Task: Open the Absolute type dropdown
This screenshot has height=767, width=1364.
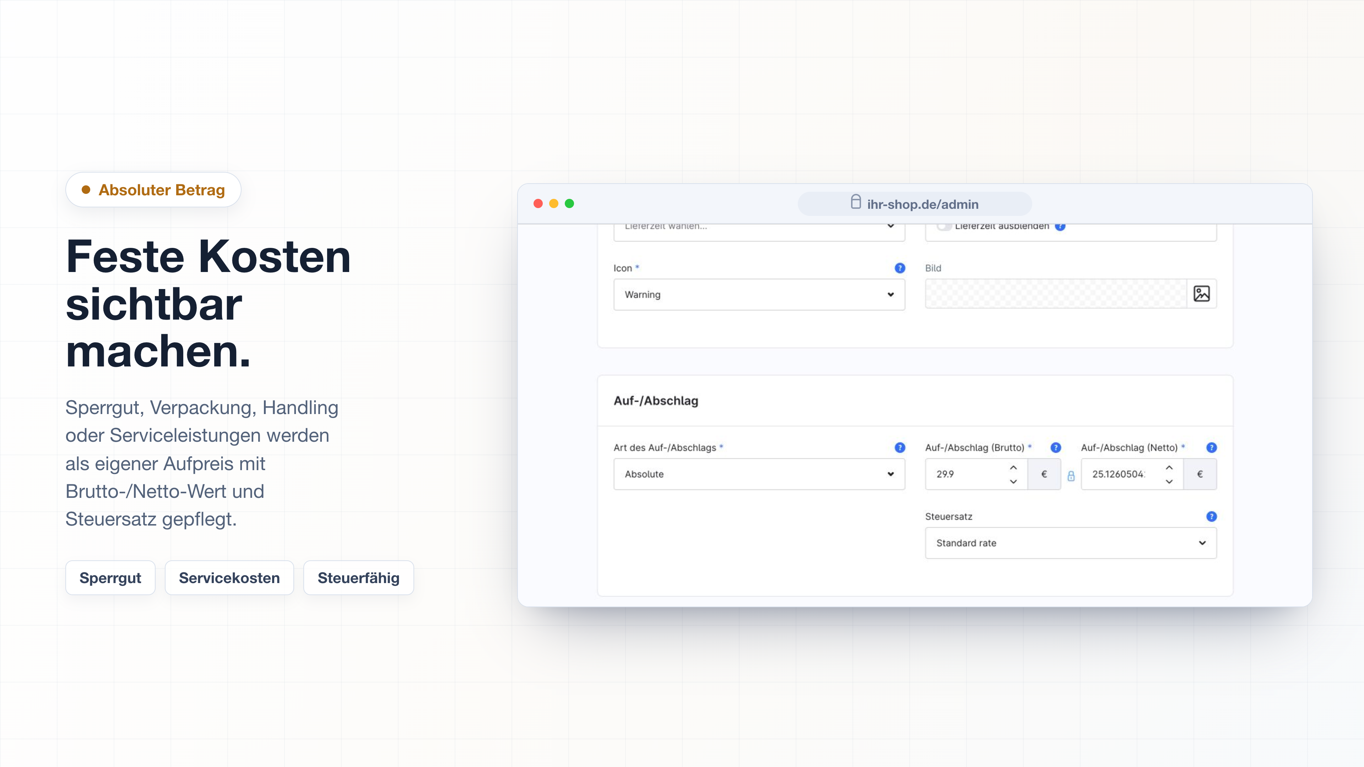Action: 759,474
